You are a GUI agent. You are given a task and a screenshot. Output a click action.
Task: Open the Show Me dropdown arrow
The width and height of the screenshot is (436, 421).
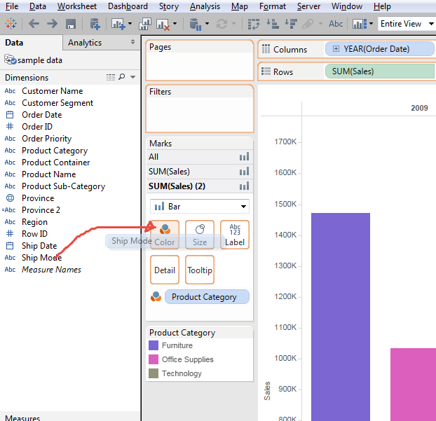pyautogui.click(x=372, y=24)
